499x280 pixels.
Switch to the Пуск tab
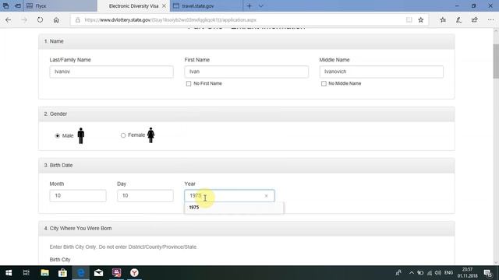61,5
